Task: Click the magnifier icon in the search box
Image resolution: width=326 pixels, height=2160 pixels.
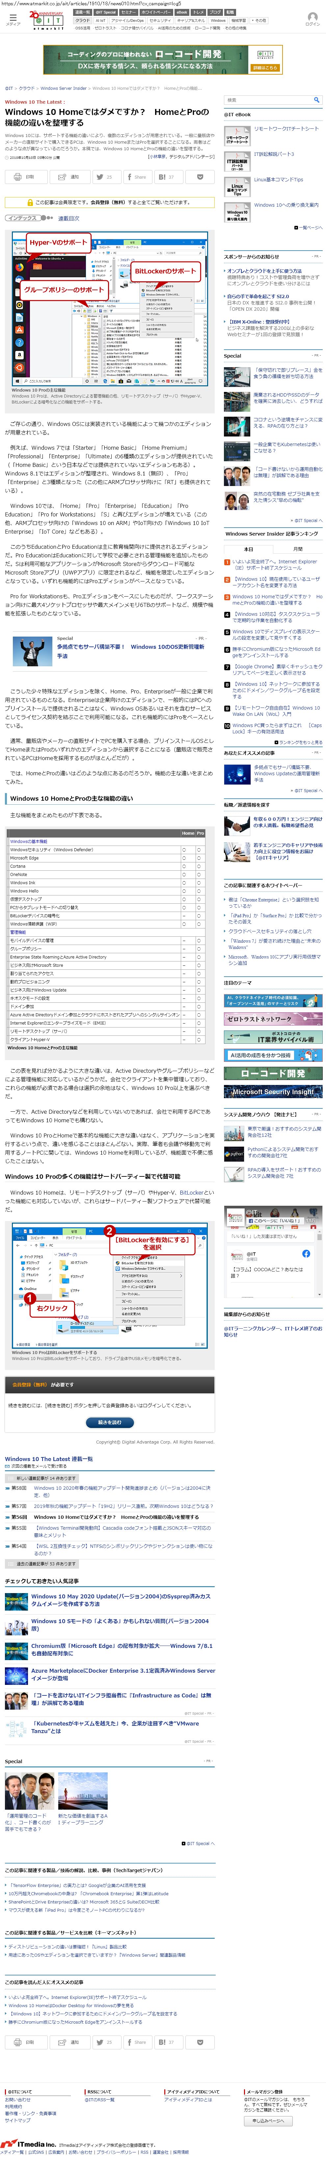Action: (316, 100)
